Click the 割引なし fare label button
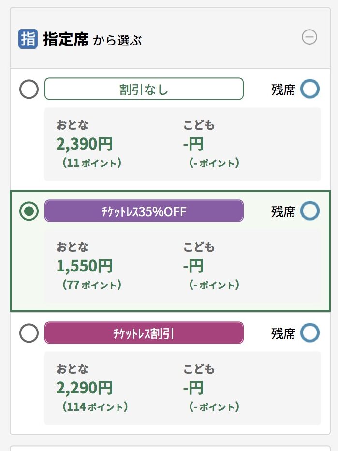This screenshot has width=338, height=451. [x=144, y=89]
